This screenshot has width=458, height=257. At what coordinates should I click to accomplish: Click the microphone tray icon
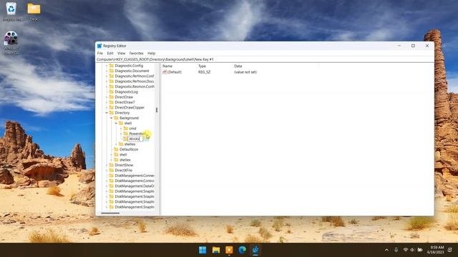tap(396, 250)
